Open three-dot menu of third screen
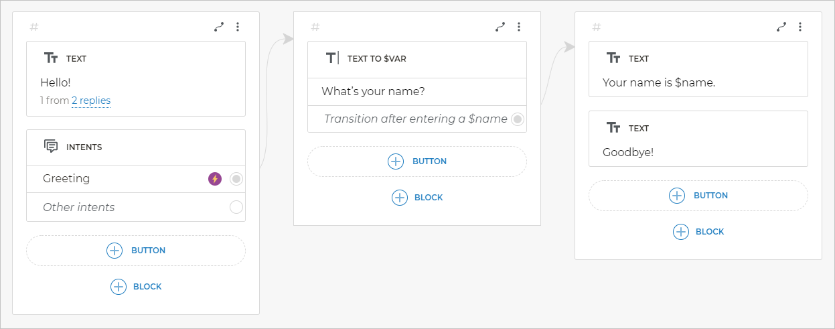 coord(800,27)
